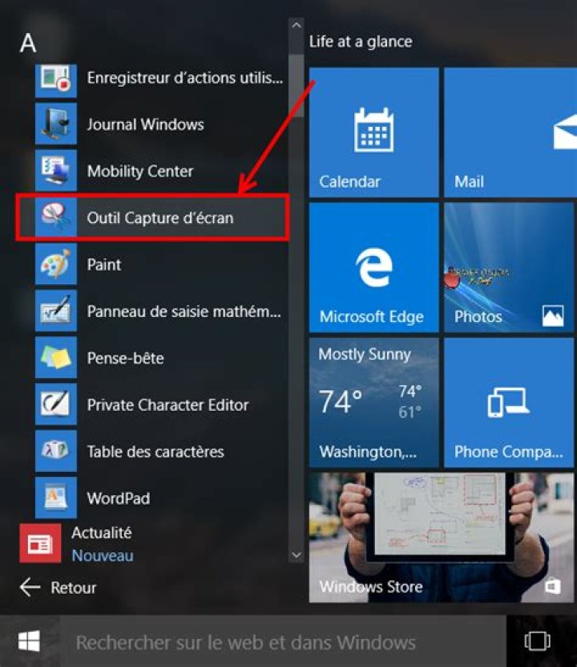
Task: Click scrollbar down arrow of app list
Action: pos(297,555)
